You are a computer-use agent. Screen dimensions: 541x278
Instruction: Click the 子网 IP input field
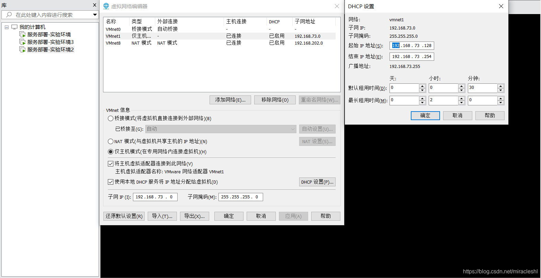click(155, 197)
